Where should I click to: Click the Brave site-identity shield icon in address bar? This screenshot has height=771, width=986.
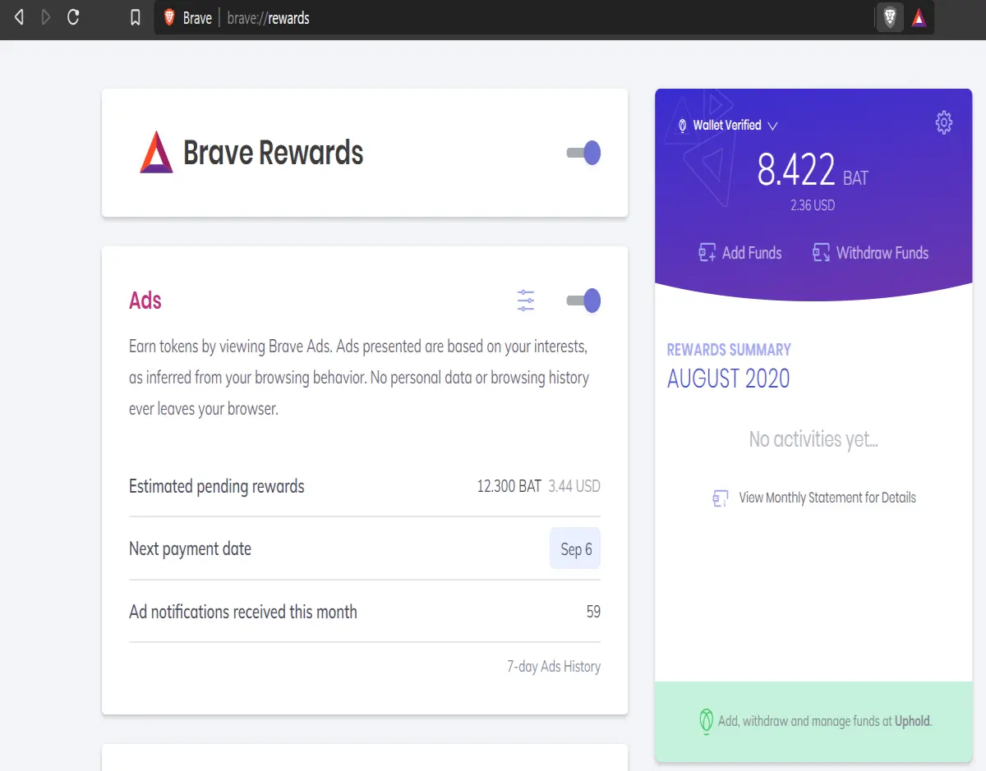pyautogui.click(x=170, y=17)
